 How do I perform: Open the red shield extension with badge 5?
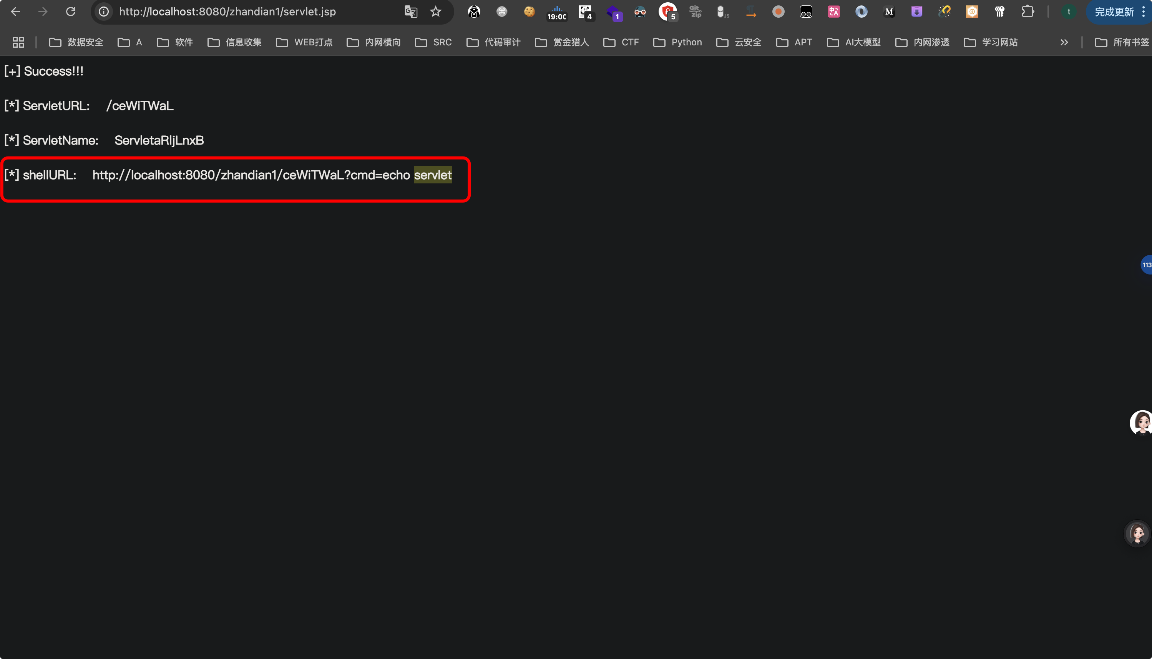pos(668,12)
